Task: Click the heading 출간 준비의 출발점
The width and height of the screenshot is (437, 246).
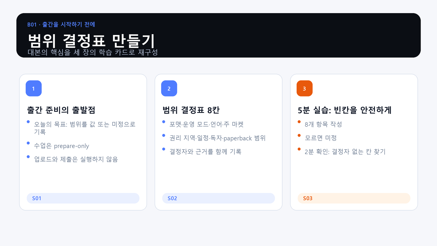Action: (61, 110)
